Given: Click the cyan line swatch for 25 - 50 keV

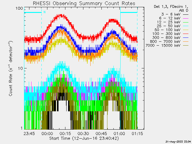Looking at the screenshot, I should (x=185, y=26).
